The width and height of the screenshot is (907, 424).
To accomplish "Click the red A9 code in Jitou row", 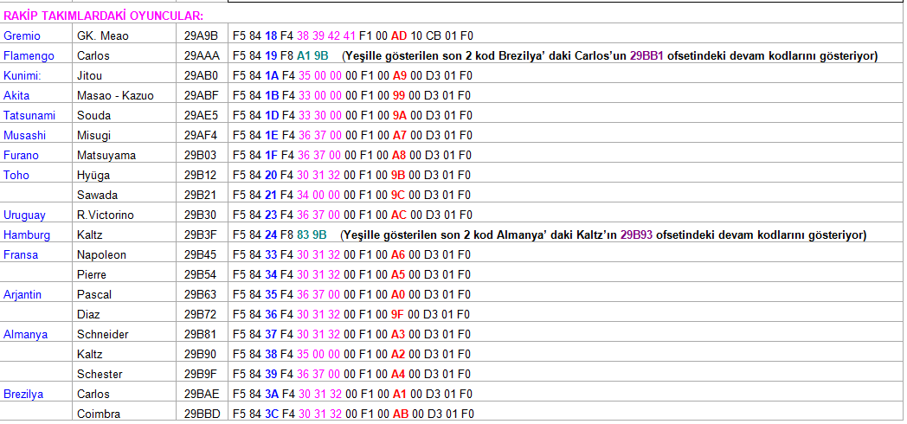I will pyautogui.click(x=401, y=76).
